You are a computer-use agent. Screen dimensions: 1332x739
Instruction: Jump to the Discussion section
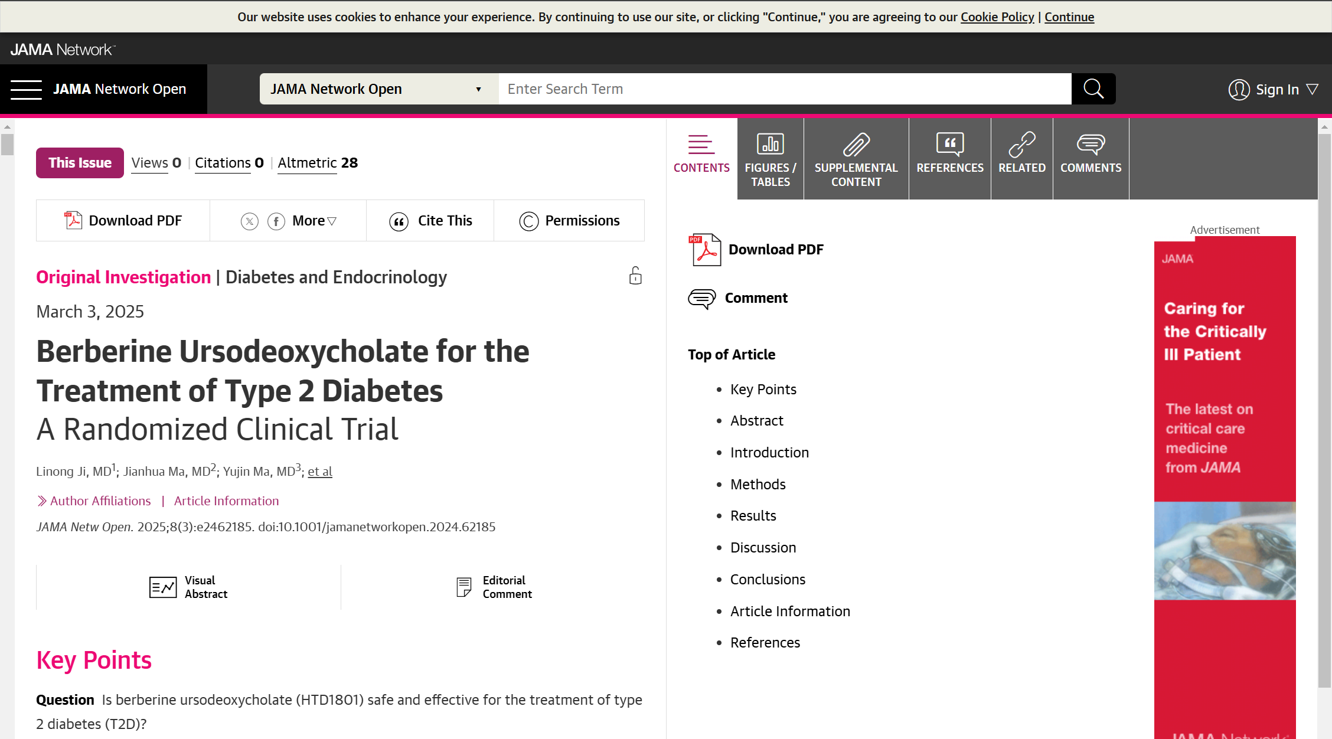(x=763, y=548)
